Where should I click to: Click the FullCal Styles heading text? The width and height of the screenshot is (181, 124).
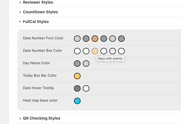pyautogui.click(x=36, y=22)
